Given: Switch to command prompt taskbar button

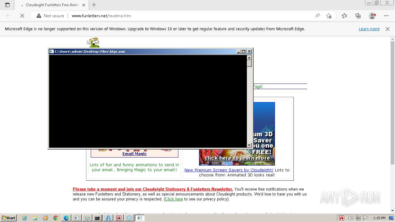Looking at the screenshot, I should 98,218.
